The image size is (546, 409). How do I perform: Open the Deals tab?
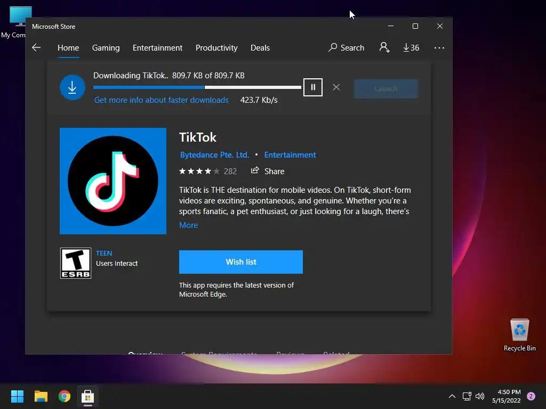(x=260, y=47)
